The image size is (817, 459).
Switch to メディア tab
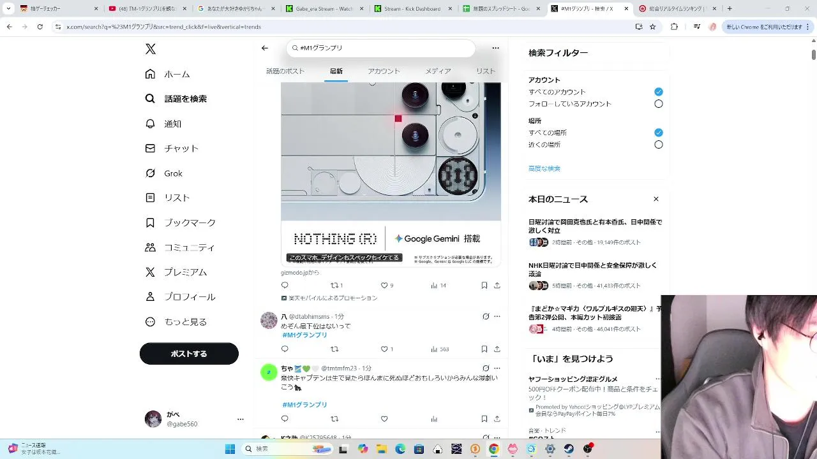(x=438, y=71)
